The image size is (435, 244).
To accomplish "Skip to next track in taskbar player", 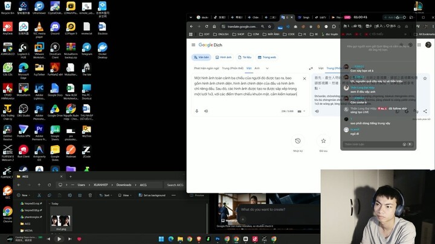I will pos(70,239).
